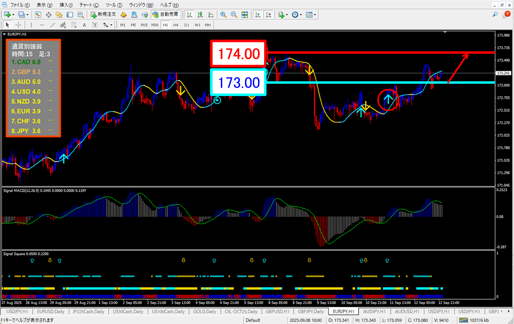Open the MetaEditor yellow book icon
Screen dimensions: 514x324
(x=124, y=14)
